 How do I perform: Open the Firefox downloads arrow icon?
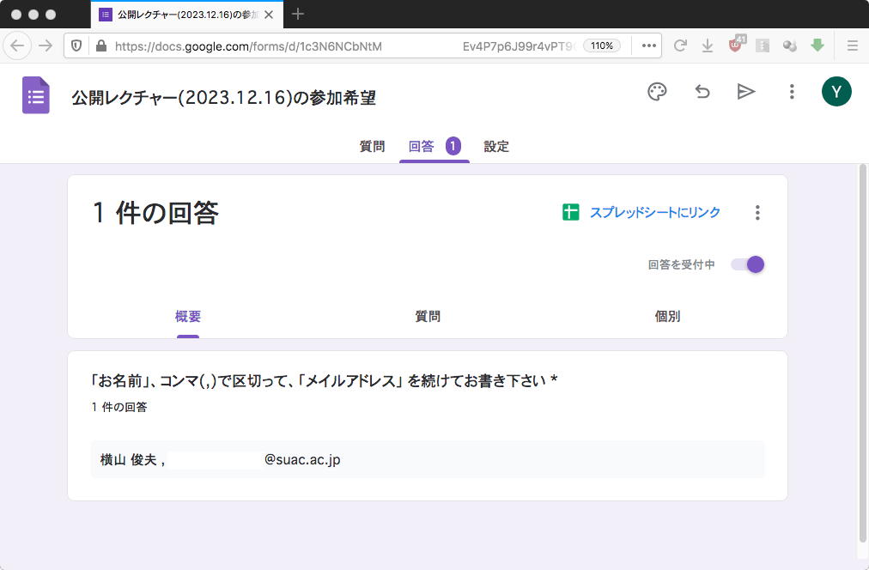708,45
